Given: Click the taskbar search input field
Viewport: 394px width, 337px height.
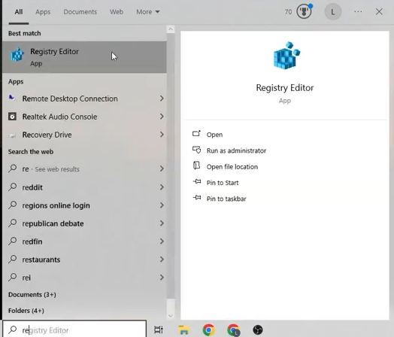Looking at the screenshot, I should [x=74, y=329].
